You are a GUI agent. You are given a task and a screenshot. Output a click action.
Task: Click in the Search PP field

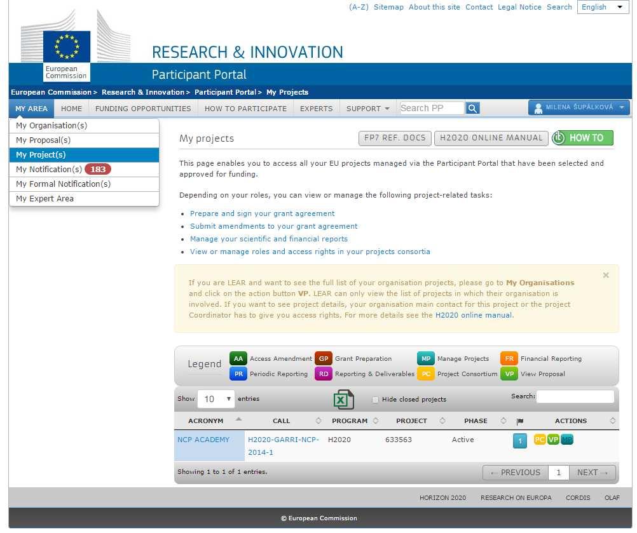point(432,108)
